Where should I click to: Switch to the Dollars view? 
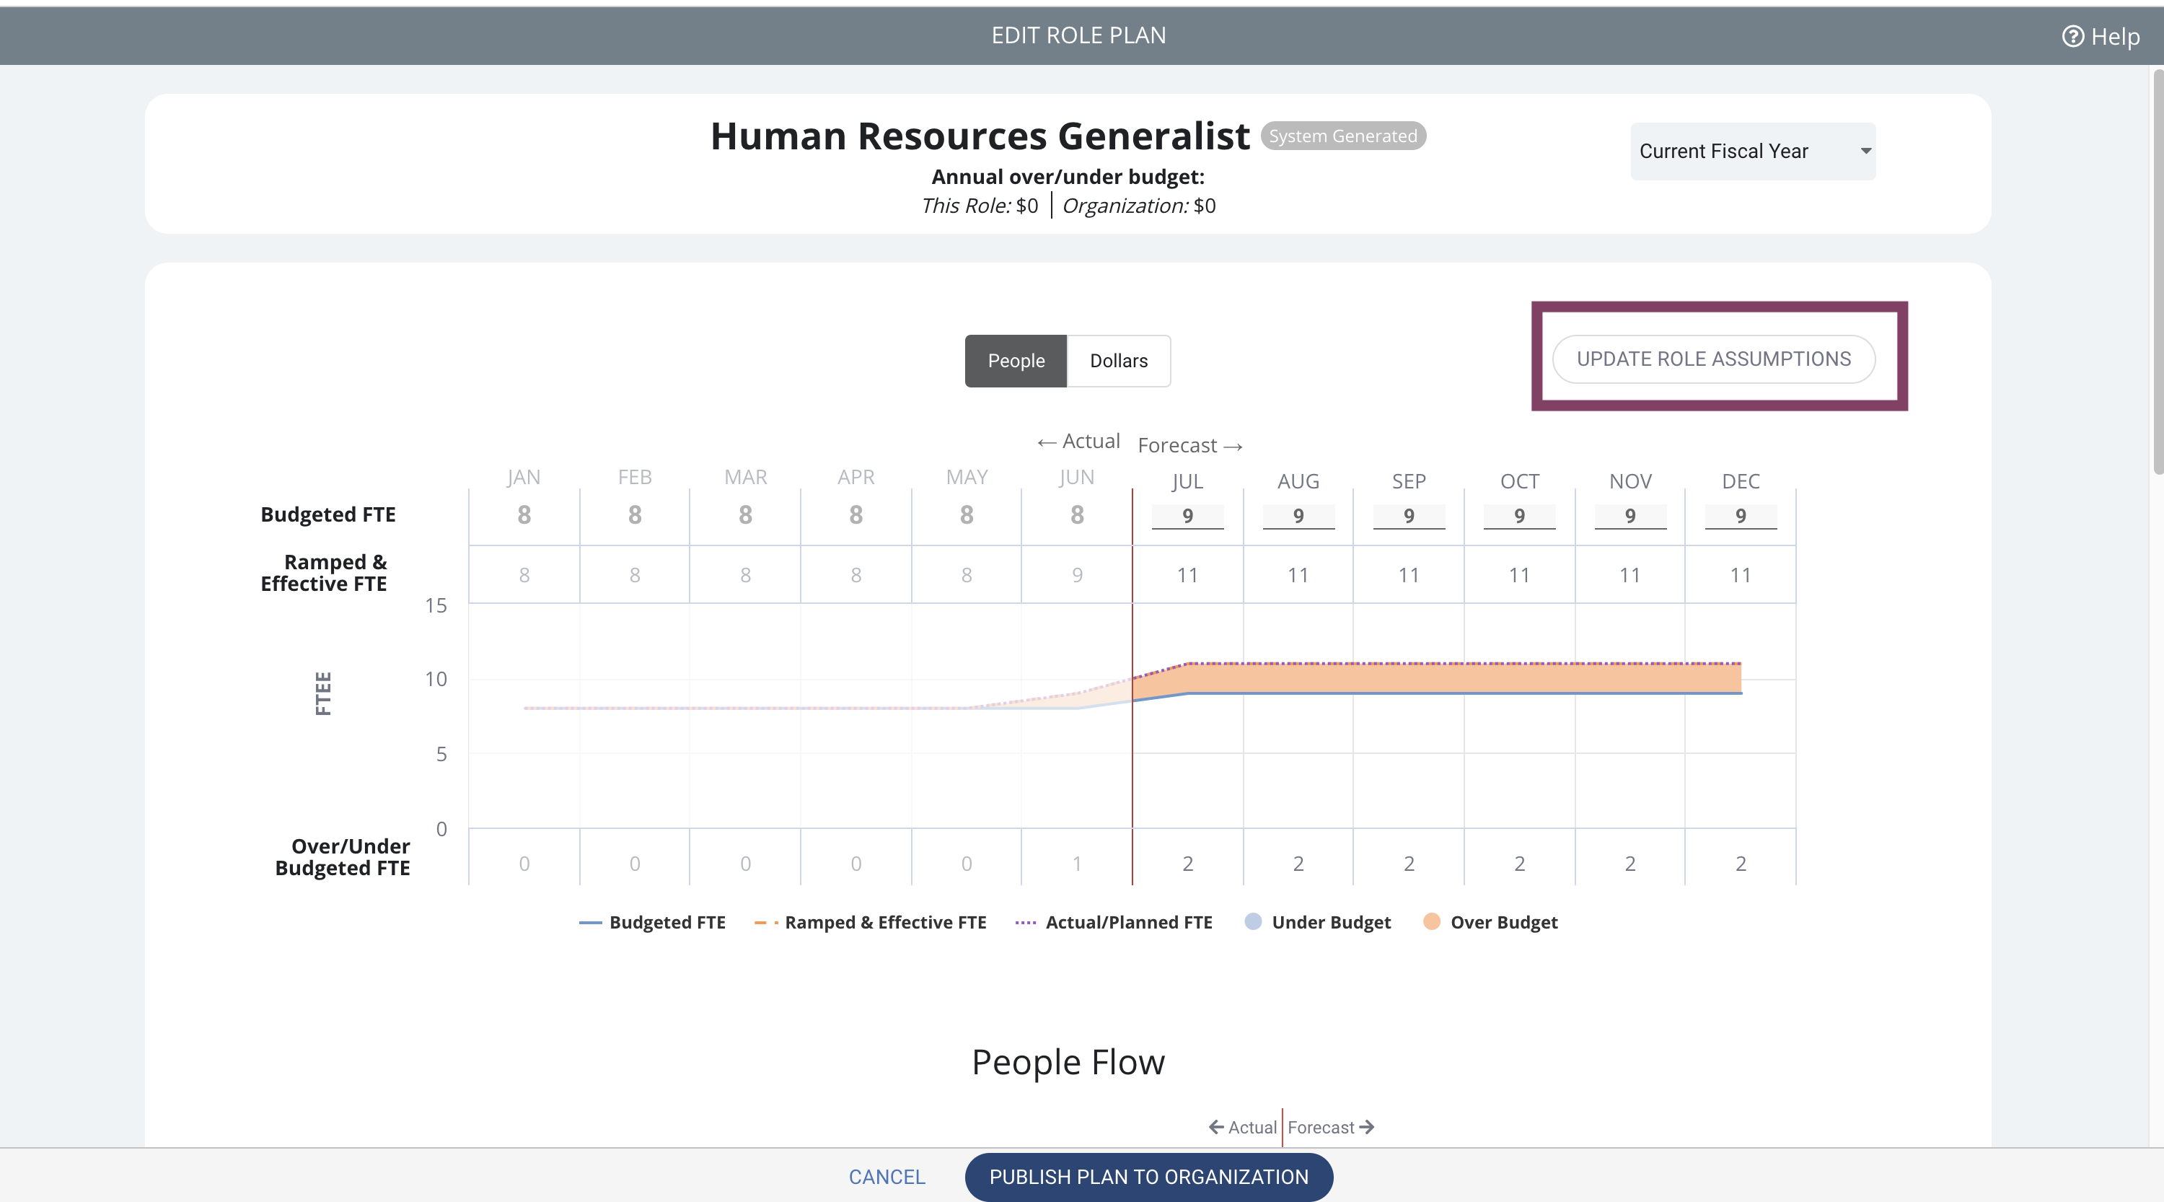1118,360
